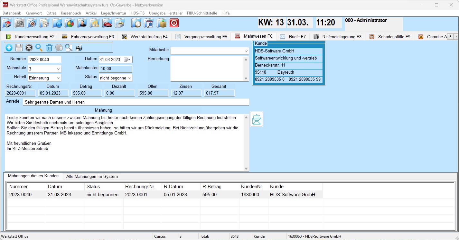Click the businessman folder toolbar icon
Viewport: 459px width, 240px height.
(x=82, y=23)
